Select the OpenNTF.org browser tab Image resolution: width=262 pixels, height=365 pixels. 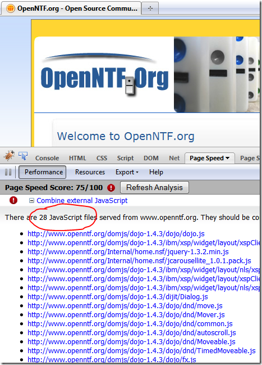(x=72, y=8)
